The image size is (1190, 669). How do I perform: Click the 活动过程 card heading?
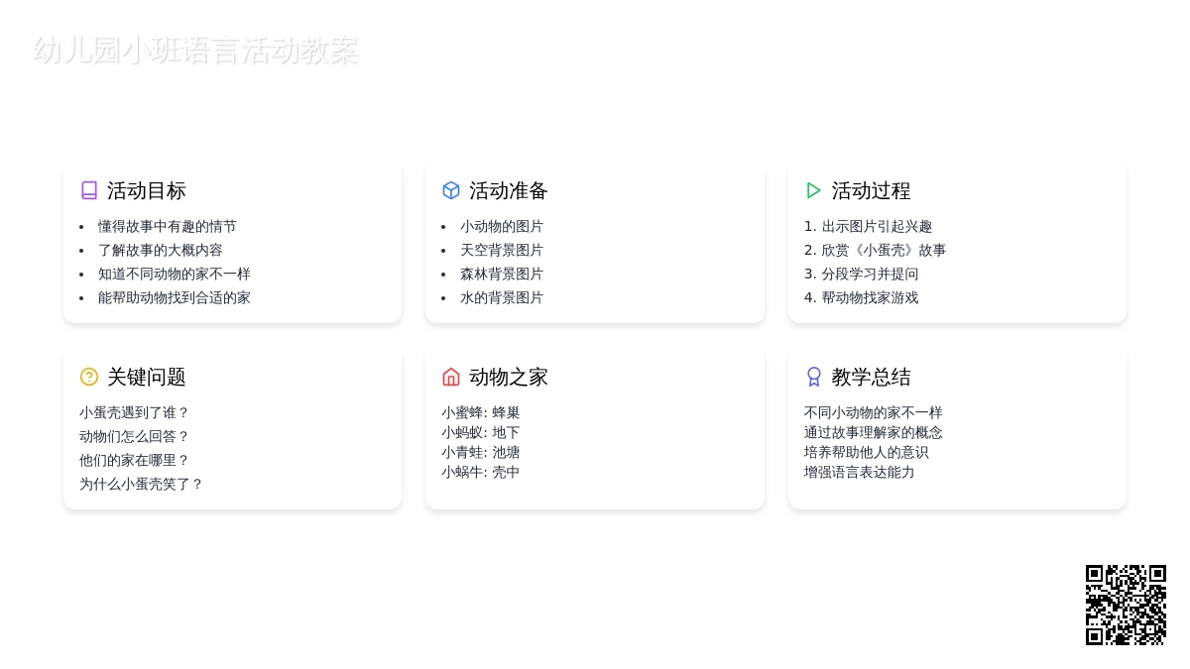pos(871,190)
